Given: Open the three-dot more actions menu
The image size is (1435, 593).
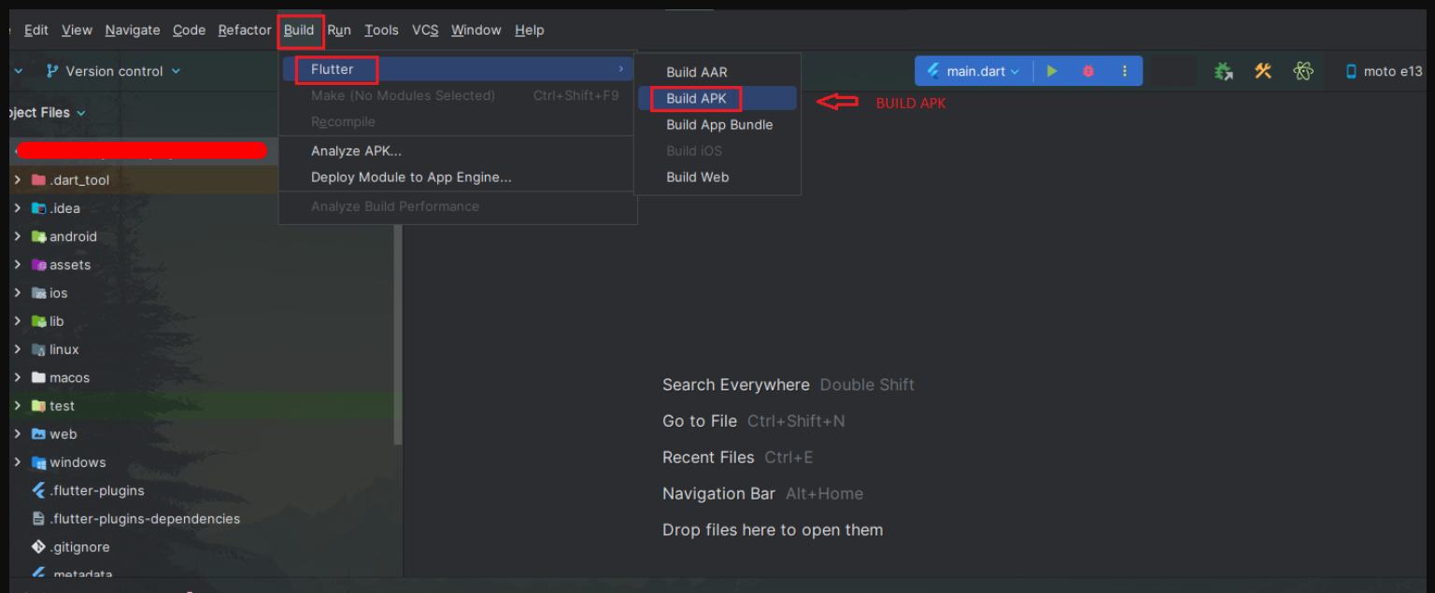Looking at the screenshot, I should pyautogui.click(x=1125, y=71).
